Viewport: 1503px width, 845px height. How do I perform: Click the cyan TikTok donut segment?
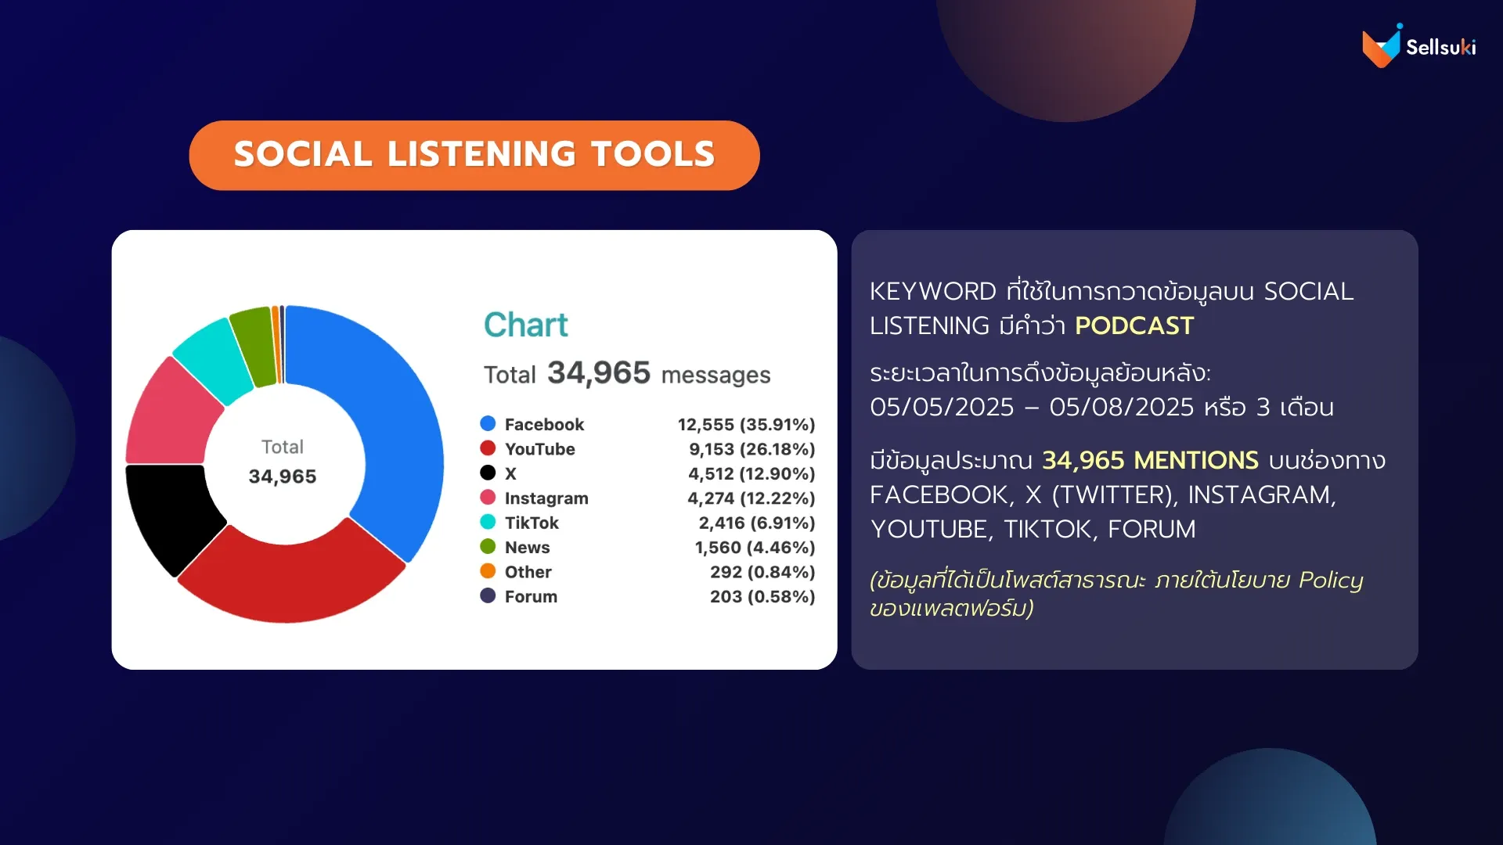(x=215, y=360)
